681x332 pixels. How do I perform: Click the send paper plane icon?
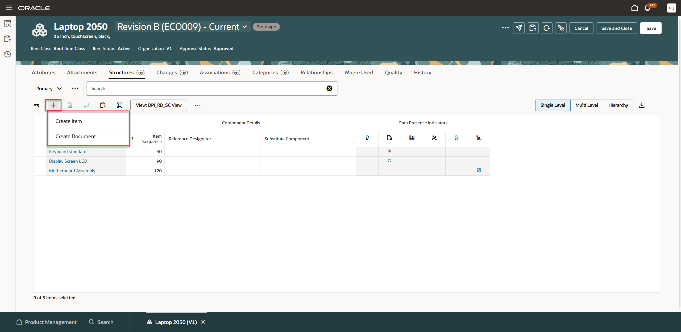coord(519,28)
